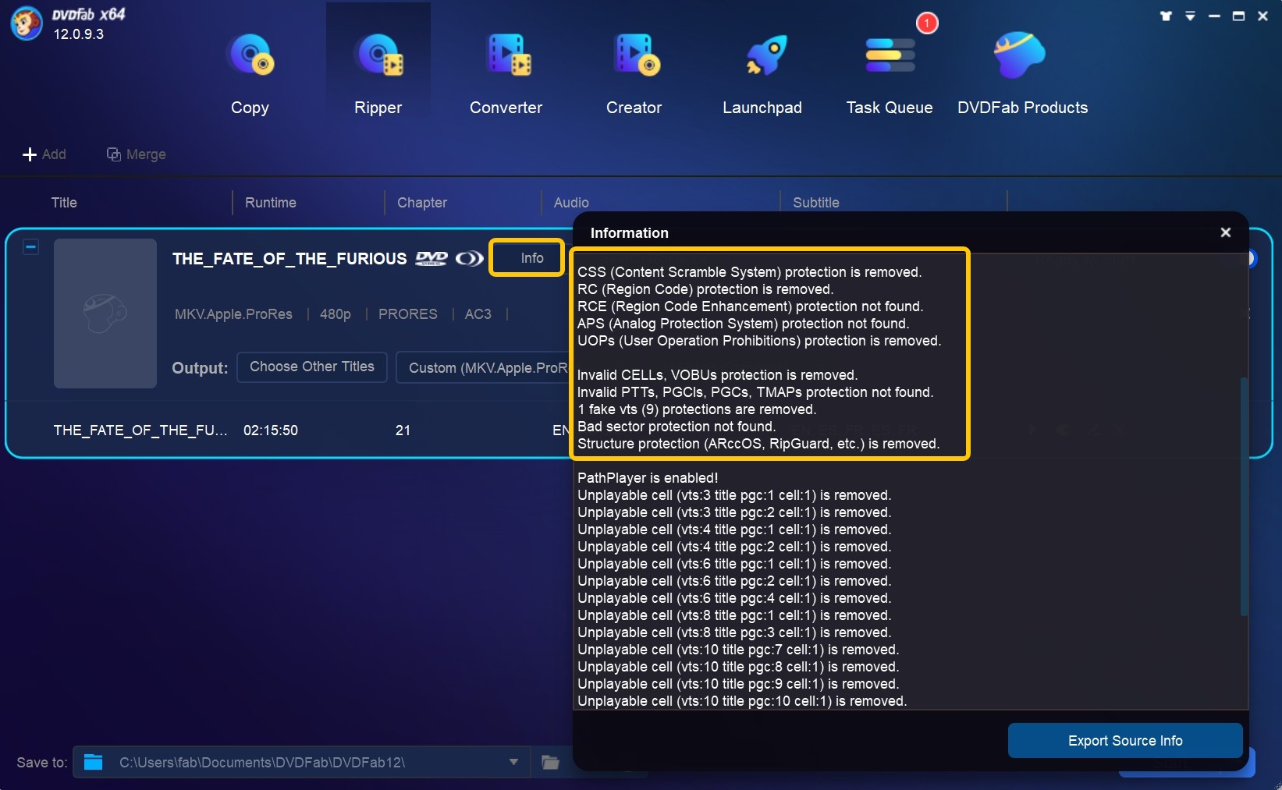Open the title bar dropdown menu arrow
This screenshot has height=790, width=1282.
point(1190,16)
